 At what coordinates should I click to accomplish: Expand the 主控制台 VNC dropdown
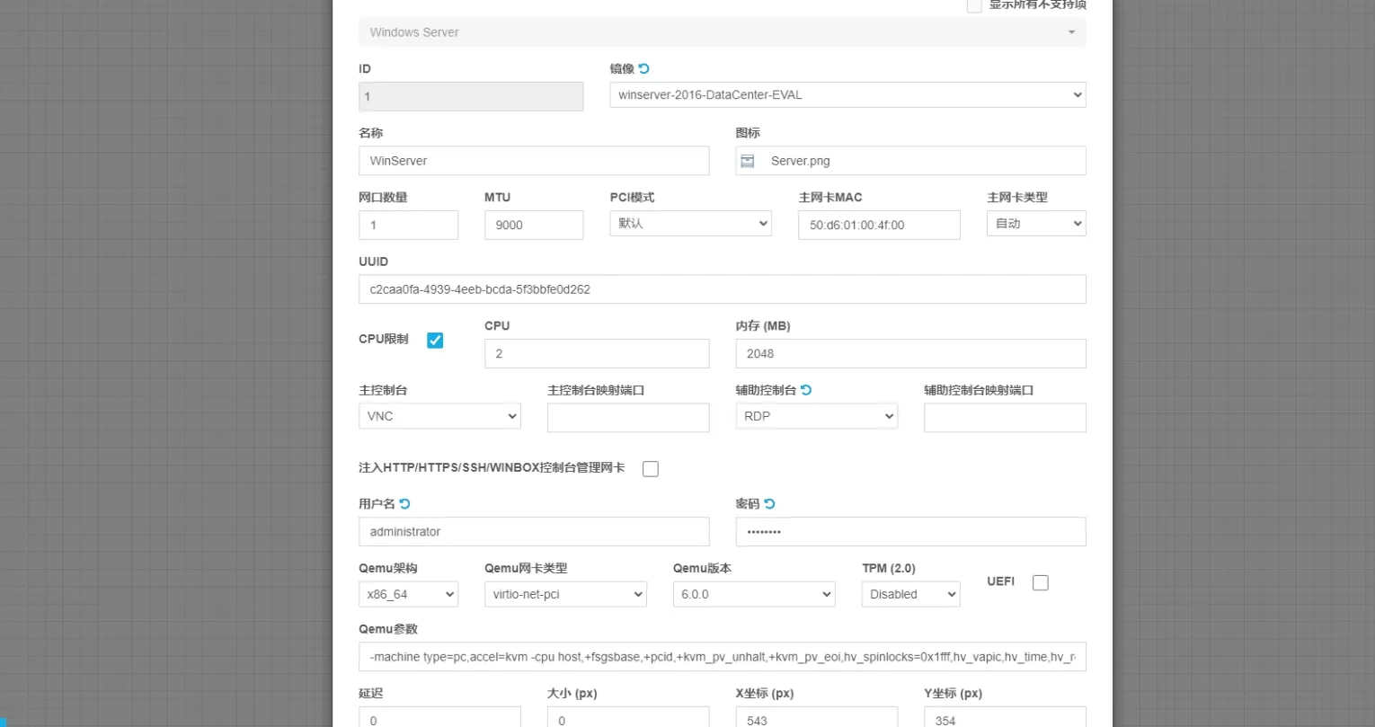(439, 416)
